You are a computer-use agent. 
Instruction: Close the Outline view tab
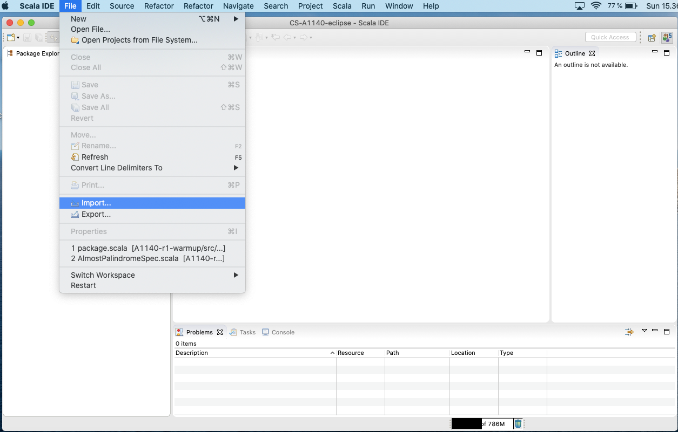(x=592, y=53)
